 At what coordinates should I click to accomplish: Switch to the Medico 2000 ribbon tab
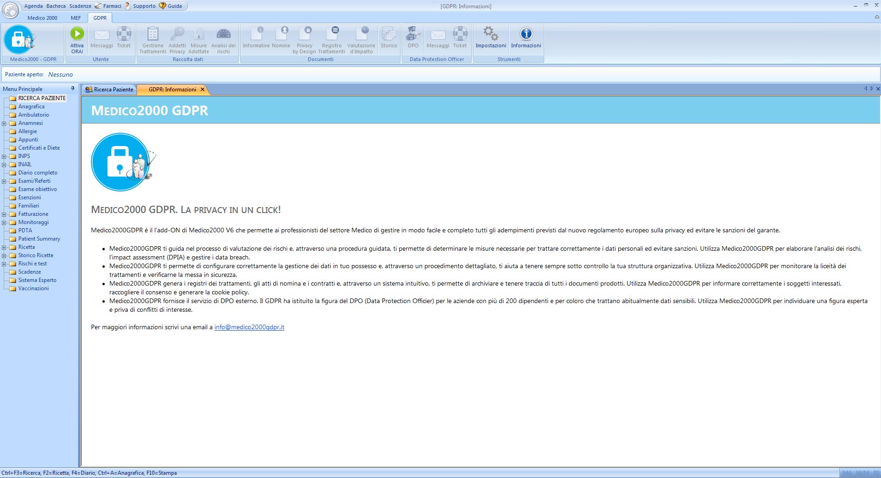(x=42, y=18)
